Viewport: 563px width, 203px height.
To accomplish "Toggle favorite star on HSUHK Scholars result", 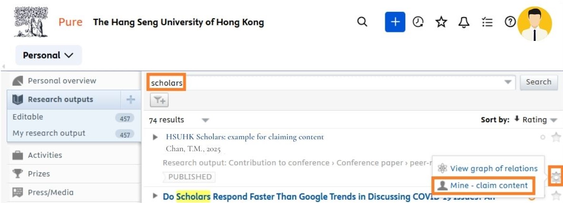I will click(x=556, y=137).
